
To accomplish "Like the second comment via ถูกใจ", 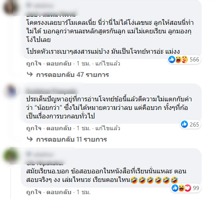I will (34, 128).
